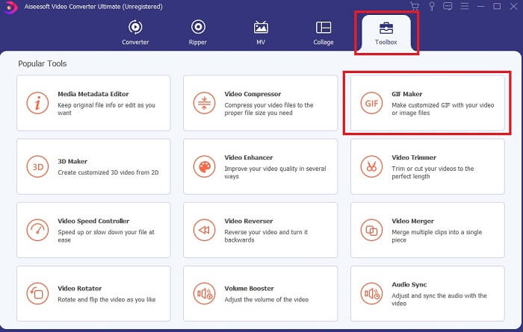The height and width of the screenshot is (332, 523).
Task: Click the Video Reverser title
Action: [249, 221]
